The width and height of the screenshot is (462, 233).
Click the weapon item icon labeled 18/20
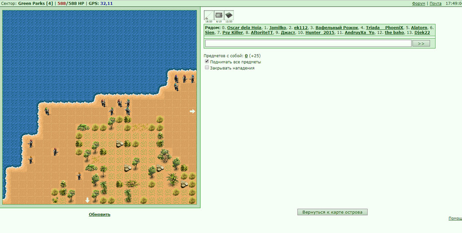[209, 15]
